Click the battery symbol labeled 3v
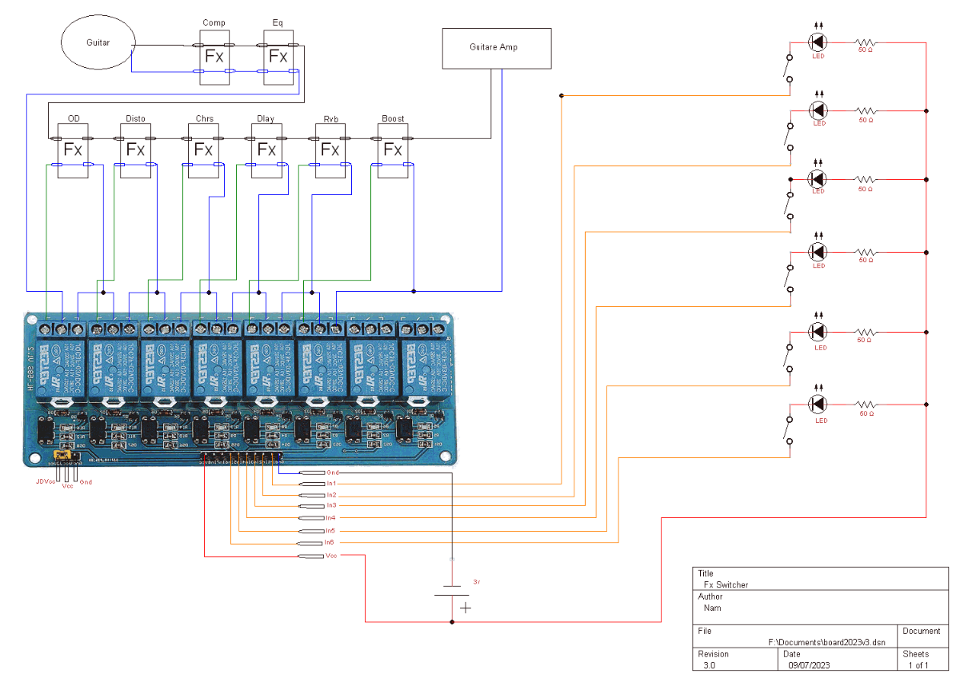Viewport: 956px width, 678px height. tap(452, 590)
